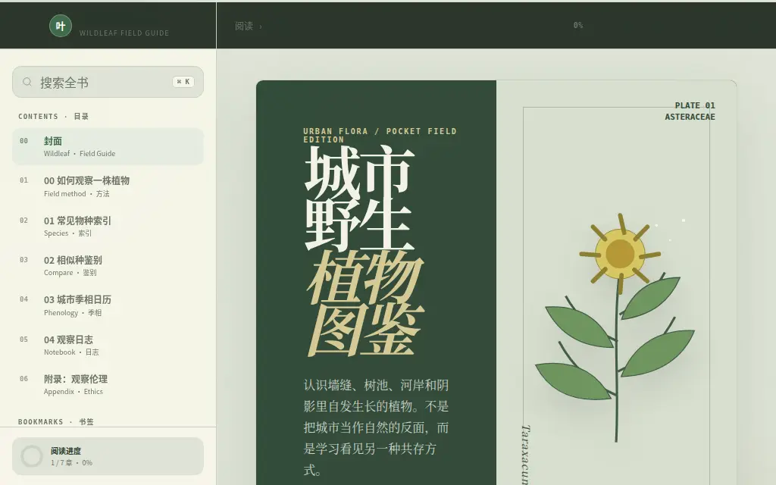Click the 阅读 breadcrumb link
Image resolution: width=776 pixels, height=485 pixels.
[244, 26]
